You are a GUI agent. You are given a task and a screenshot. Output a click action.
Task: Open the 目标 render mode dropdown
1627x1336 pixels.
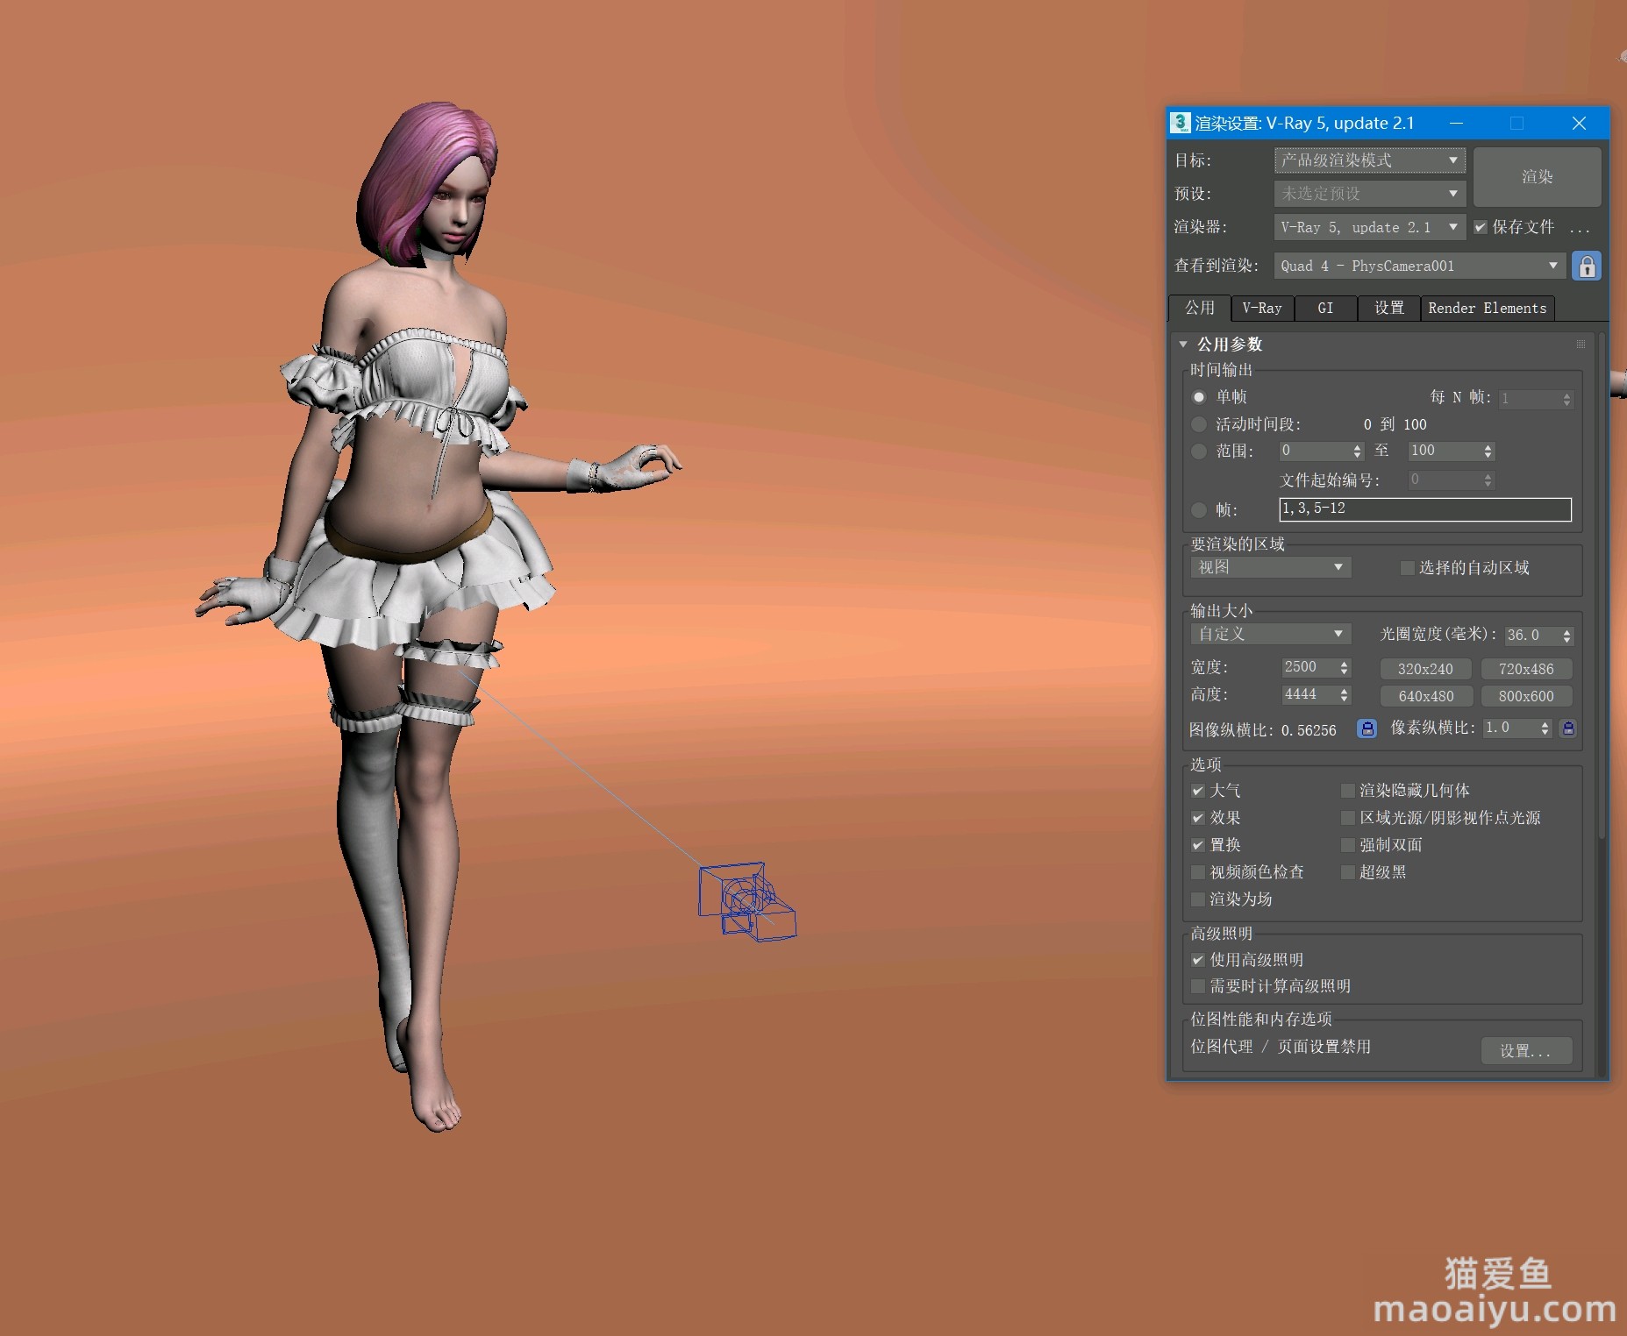[x=1369, y=160]
